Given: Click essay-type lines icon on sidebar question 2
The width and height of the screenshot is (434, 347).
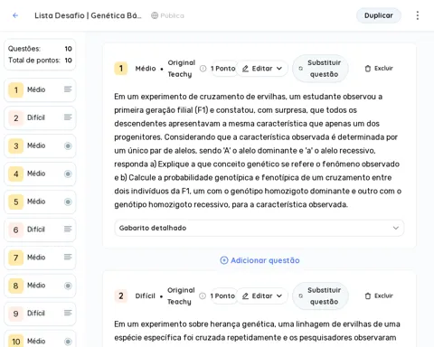Looking at the screenshot, I should (x=68, y=117).
